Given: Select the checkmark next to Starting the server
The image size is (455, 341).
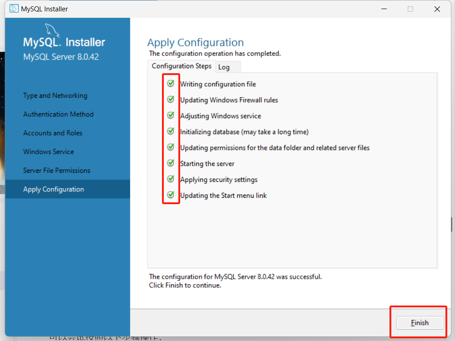Looking at the screenshot, I should click(x=171, y=163).
